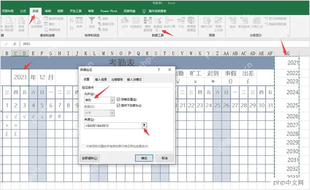The width and height of the screenshot is (310, 190).
Task: Click the 确定 button
Action: coord(144,158)
